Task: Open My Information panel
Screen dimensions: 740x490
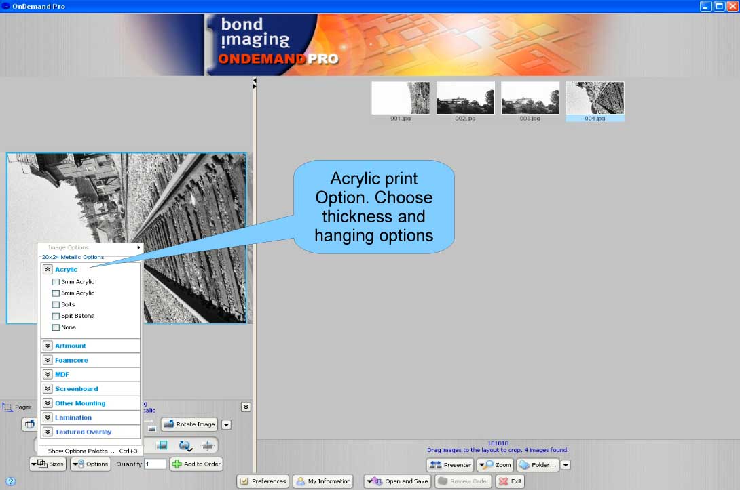Action: point(323,481)
